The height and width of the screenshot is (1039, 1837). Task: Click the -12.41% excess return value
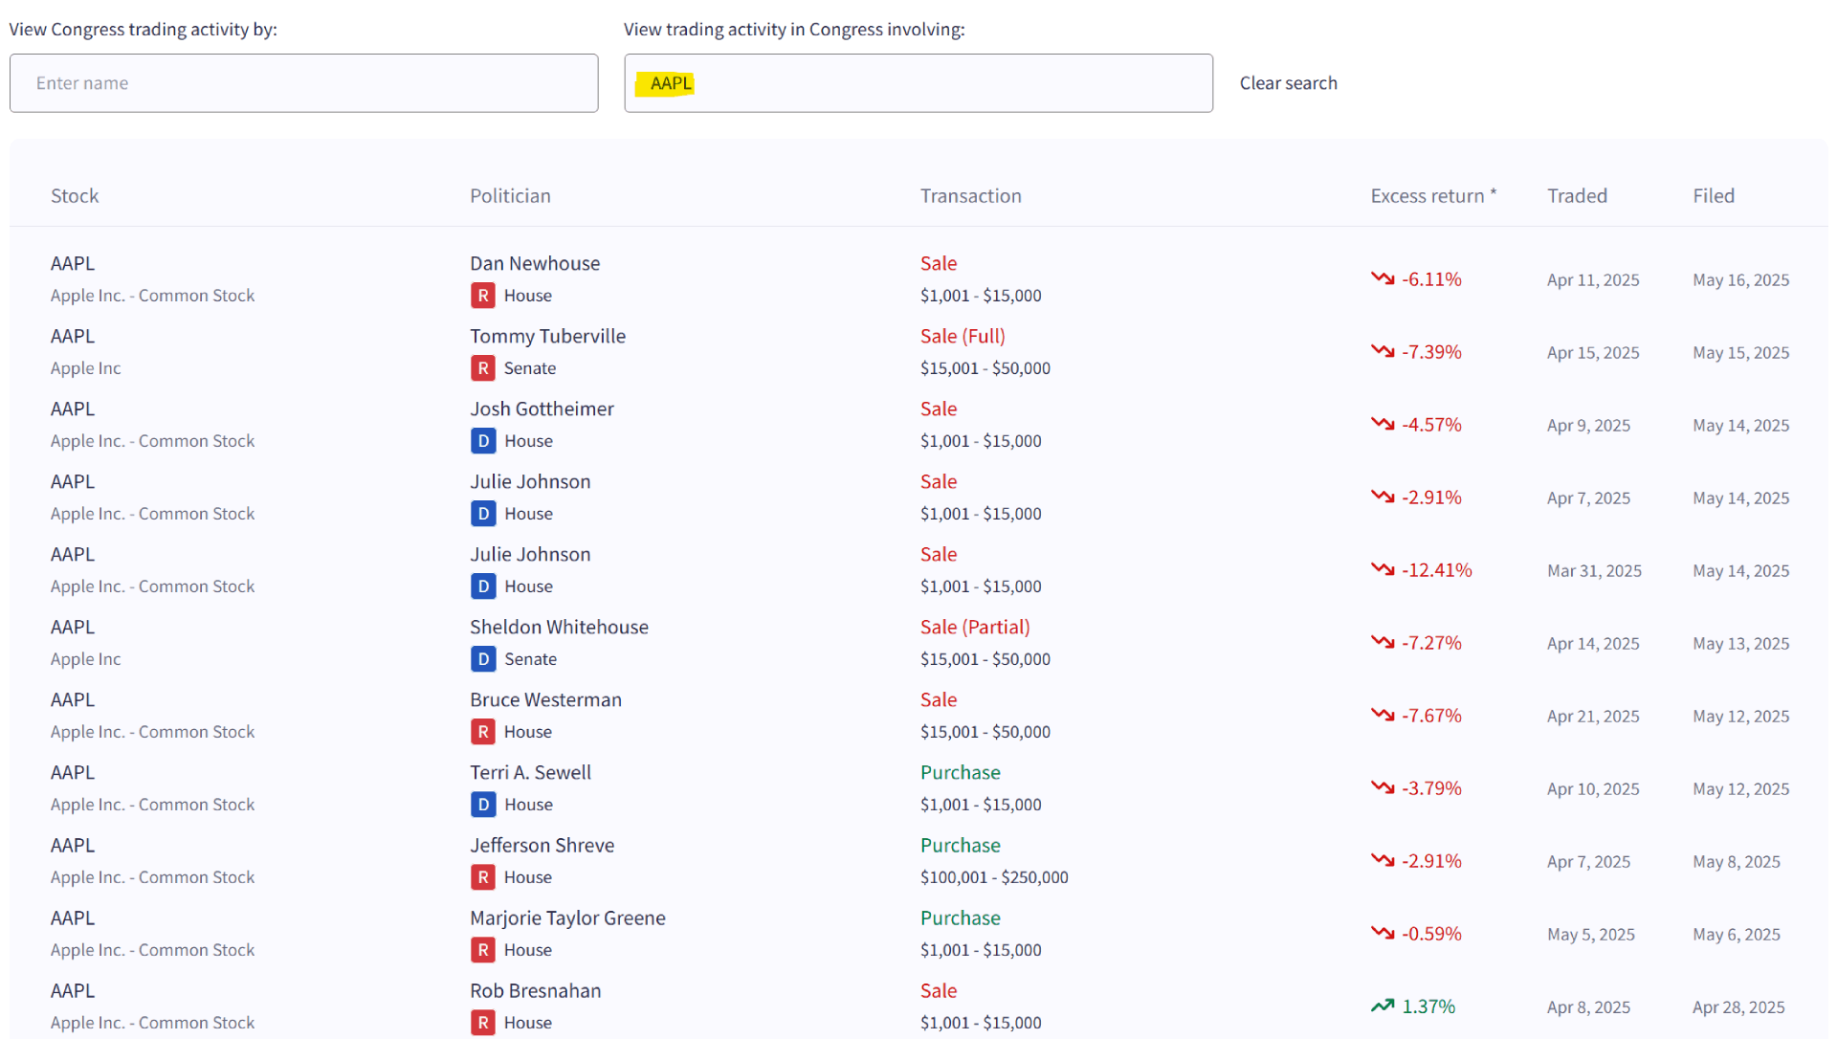[x=1437, y=570]
